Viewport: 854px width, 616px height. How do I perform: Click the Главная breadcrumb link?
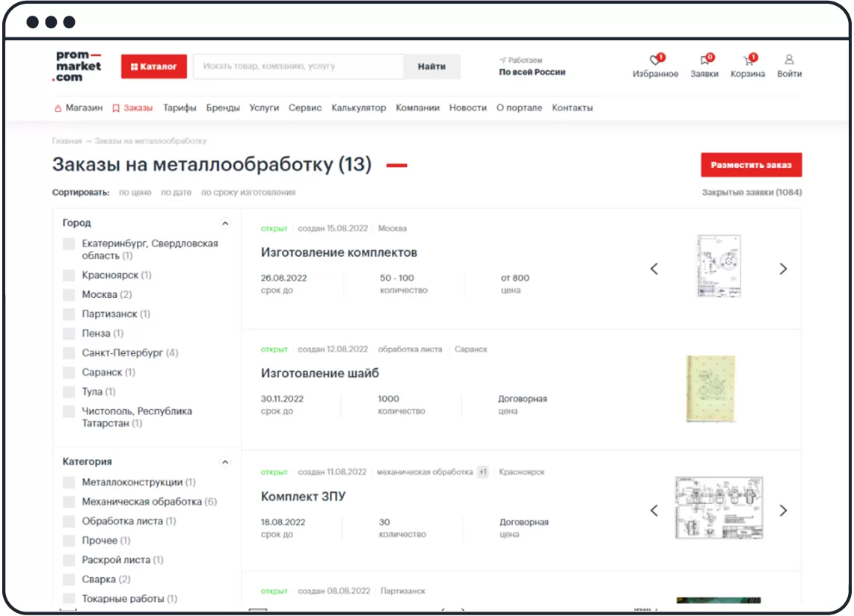click(x=67, y=141)
